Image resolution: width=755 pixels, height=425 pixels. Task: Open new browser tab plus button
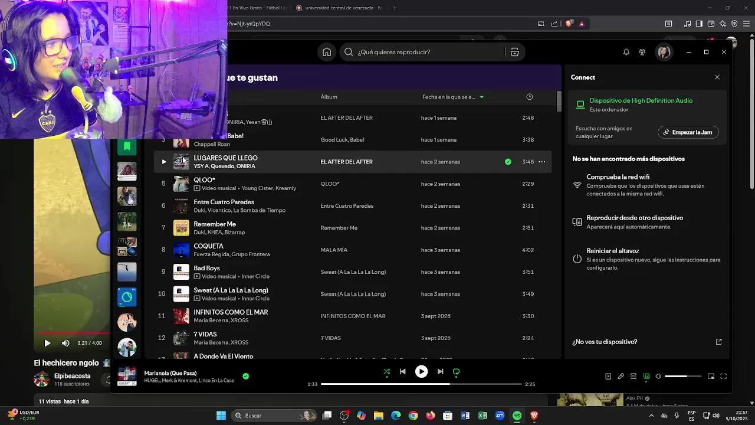point(395,8)
